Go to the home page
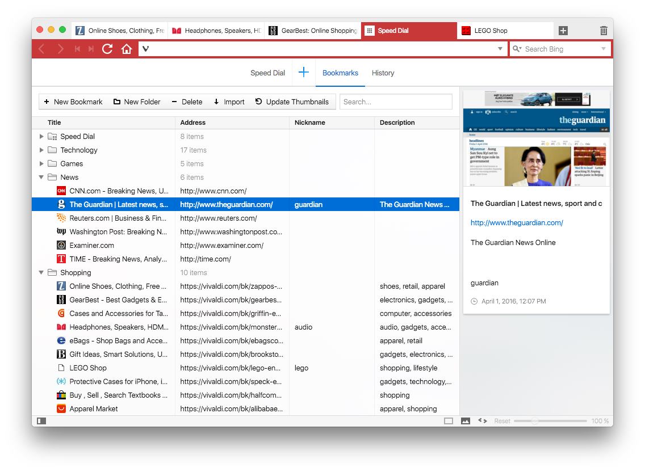Viewport: 645px width, 472px height. 127,49
